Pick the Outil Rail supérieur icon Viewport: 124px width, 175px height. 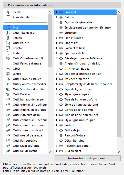(x=8, y=141)
